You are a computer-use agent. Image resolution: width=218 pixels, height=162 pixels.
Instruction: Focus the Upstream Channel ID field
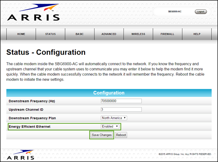(x=121, y=109)
